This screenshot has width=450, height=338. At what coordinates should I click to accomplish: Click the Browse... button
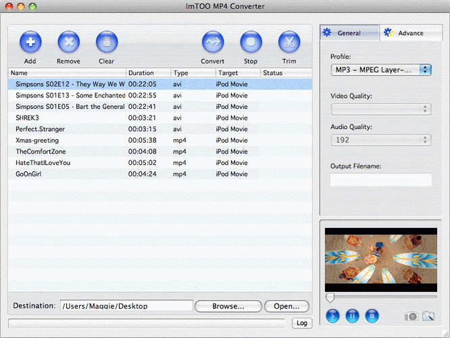(x=228, y=306)
